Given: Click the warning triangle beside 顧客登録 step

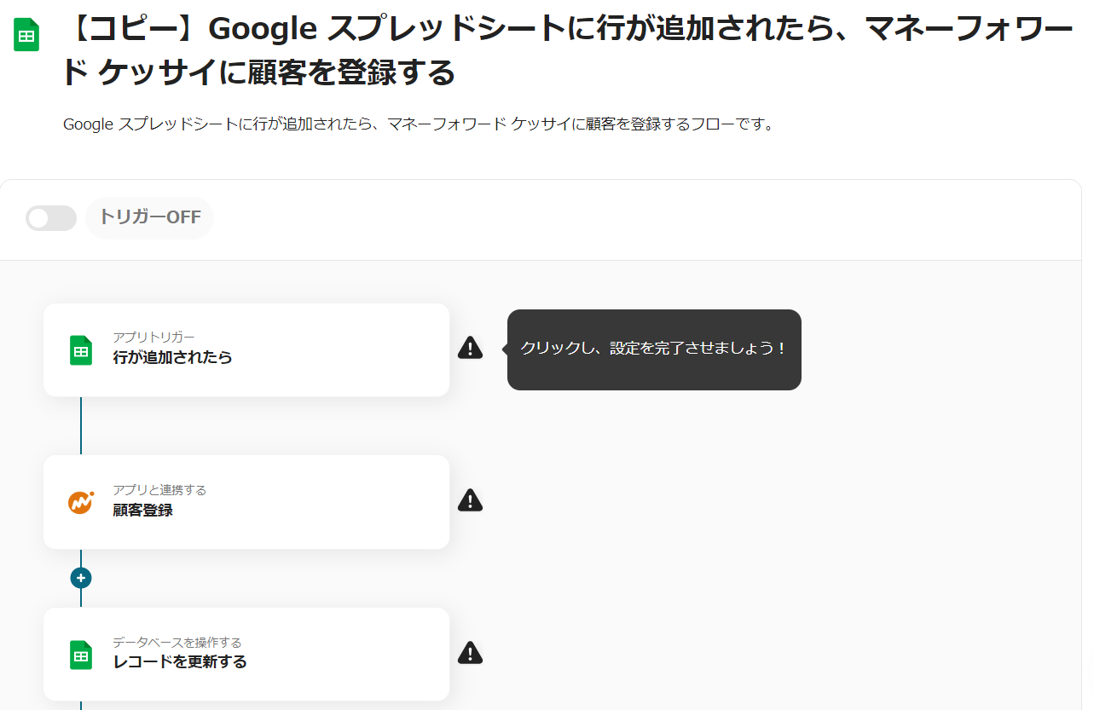Looking at the screenshot, I should [x=470, y=500].
